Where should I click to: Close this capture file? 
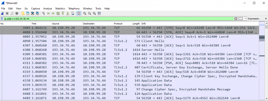(x=32, y=14)
